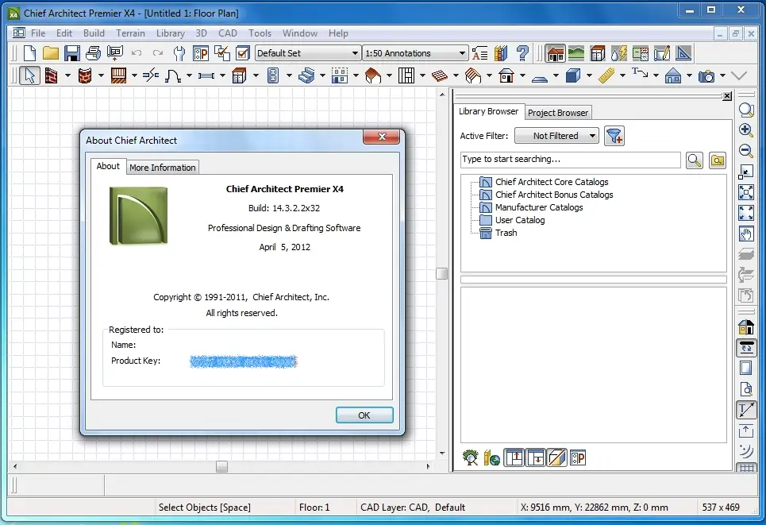
Task: Open the CAD menu
Action: 228,33
